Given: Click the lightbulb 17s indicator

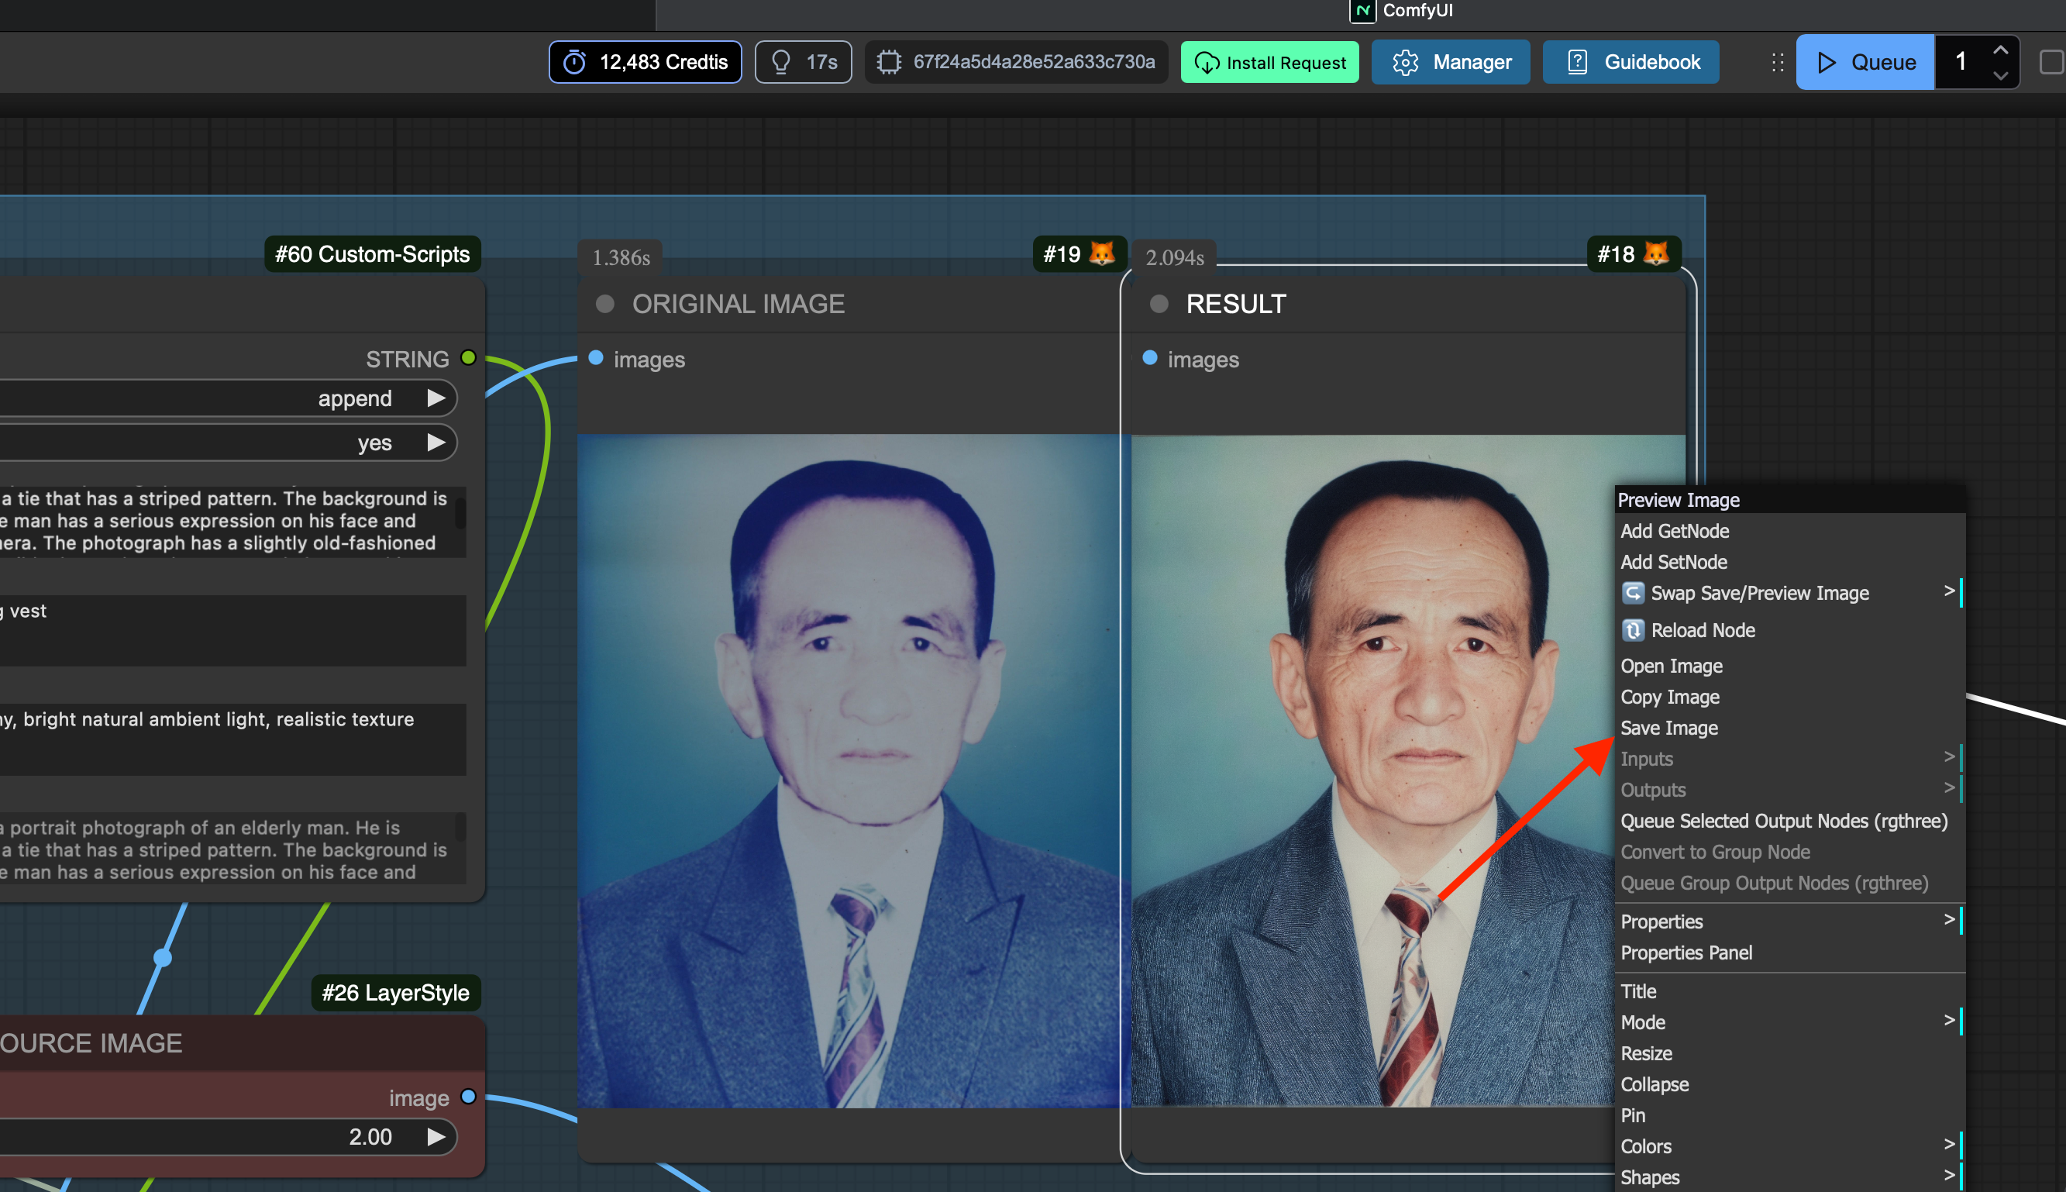Looking at the screenshot, I should pyautogui.click(x=803, y=62).
